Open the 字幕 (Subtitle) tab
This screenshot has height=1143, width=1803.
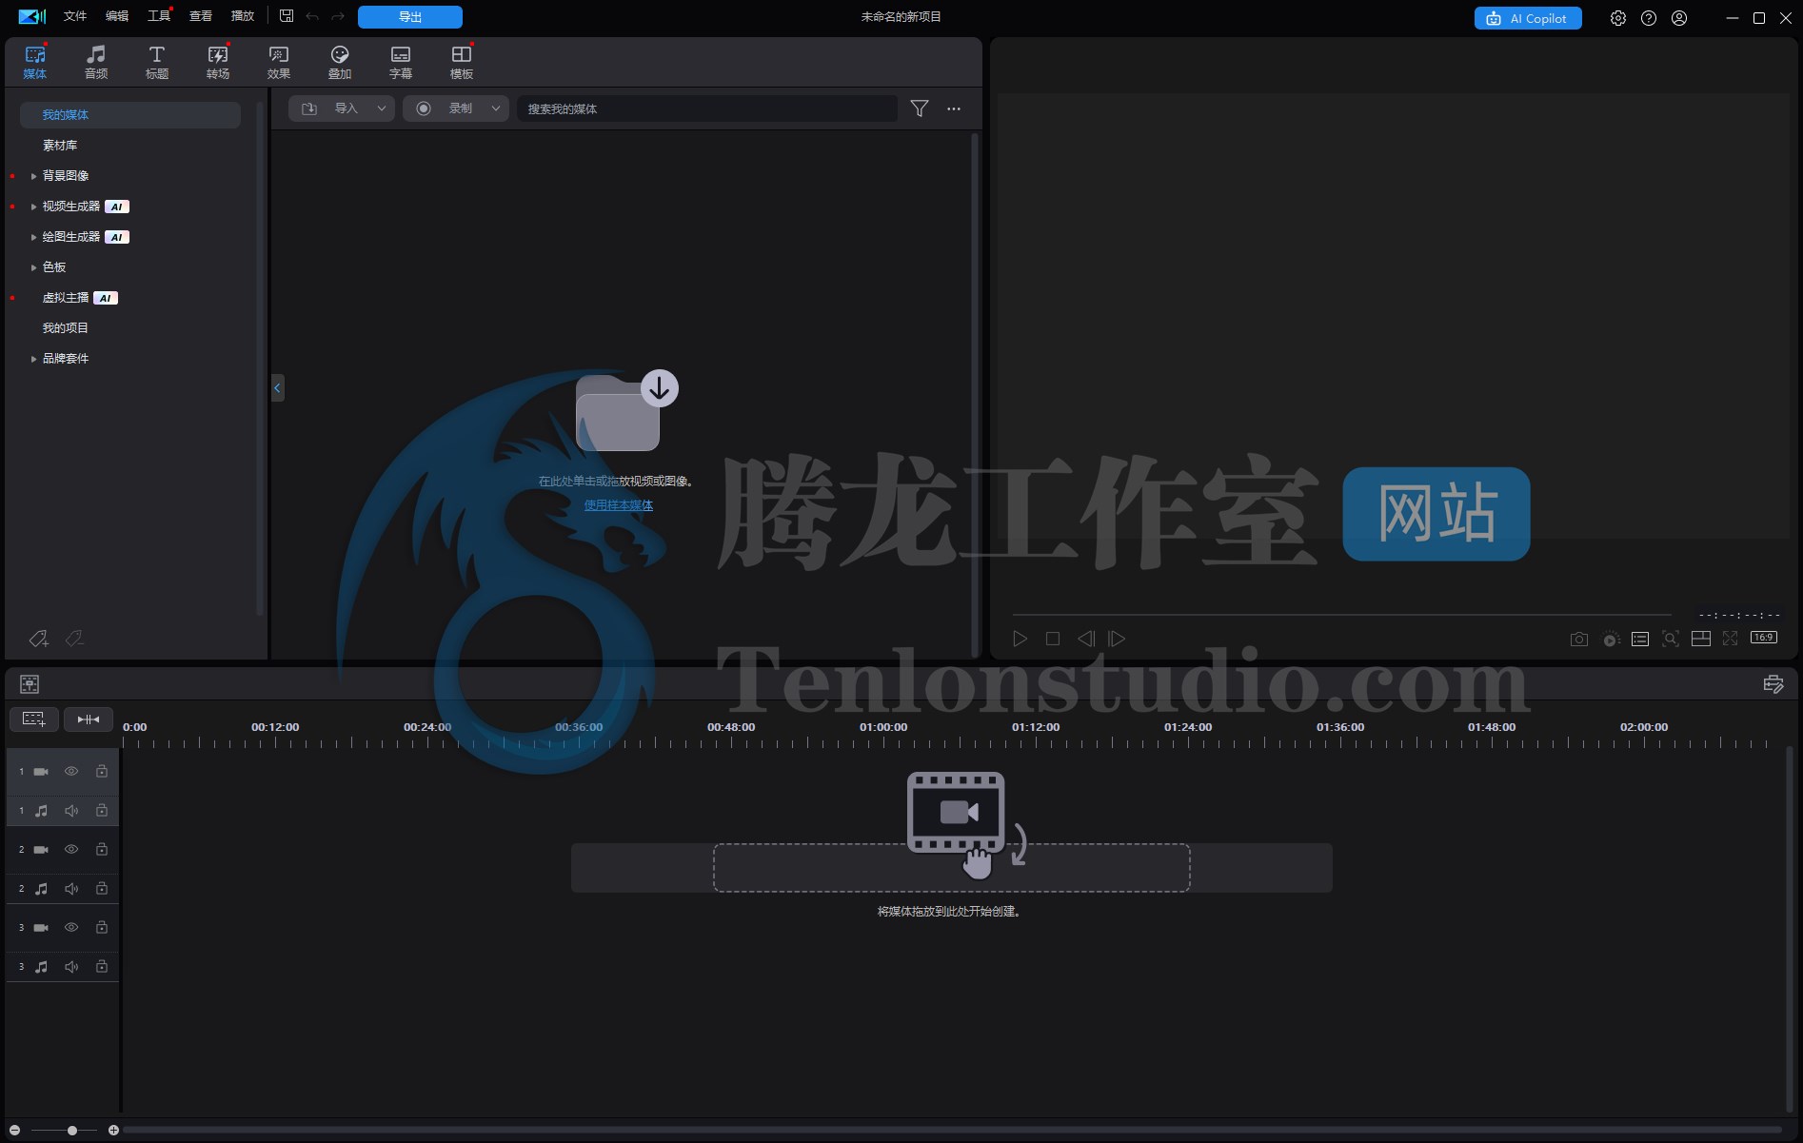tap(401, 62)
